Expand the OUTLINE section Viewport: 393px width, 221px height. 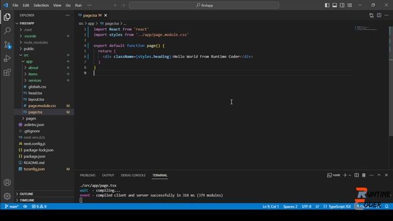(x=44, y=194)
